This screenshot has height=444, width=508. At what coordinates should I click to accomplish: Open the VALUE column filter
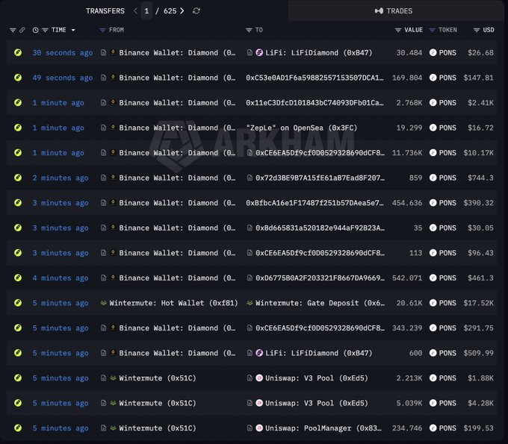[398, 30]
